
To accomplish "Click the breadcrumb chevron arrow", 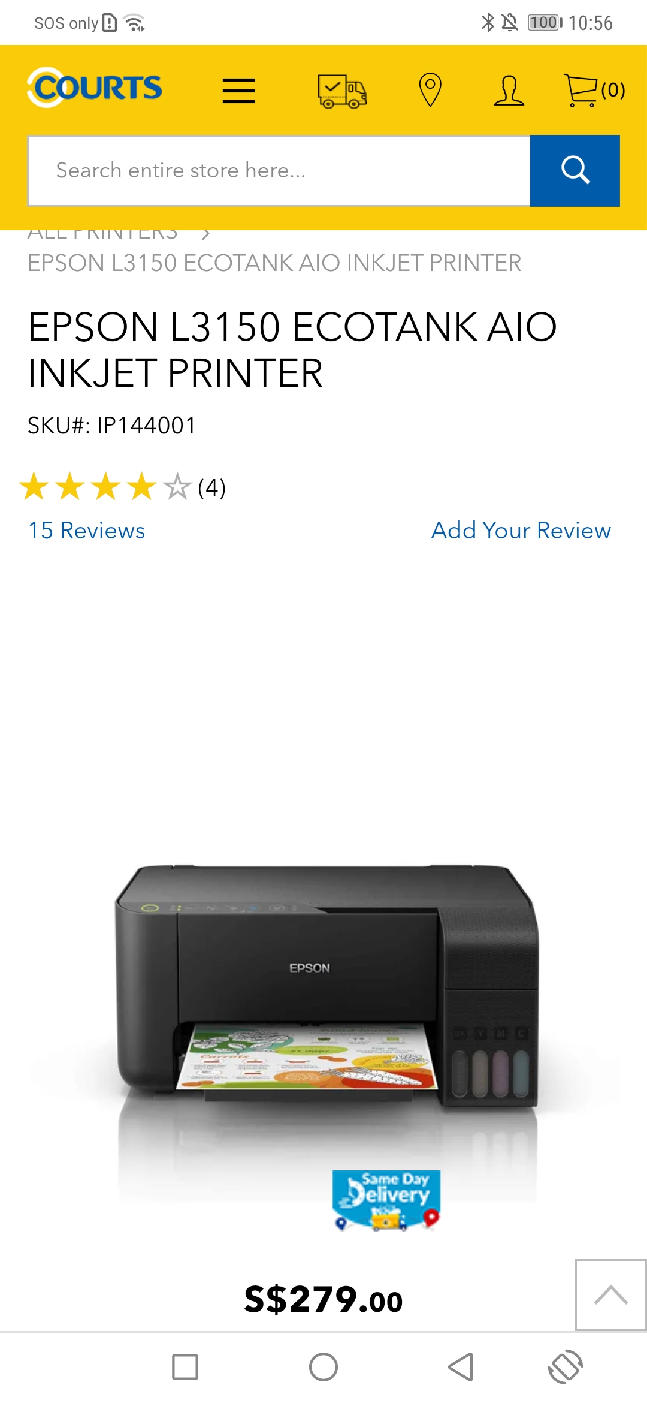I will pos(205,234).
